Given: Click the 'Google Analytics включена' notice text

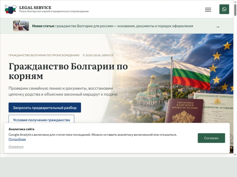Looking at the screenshot, I should (93, 135).
